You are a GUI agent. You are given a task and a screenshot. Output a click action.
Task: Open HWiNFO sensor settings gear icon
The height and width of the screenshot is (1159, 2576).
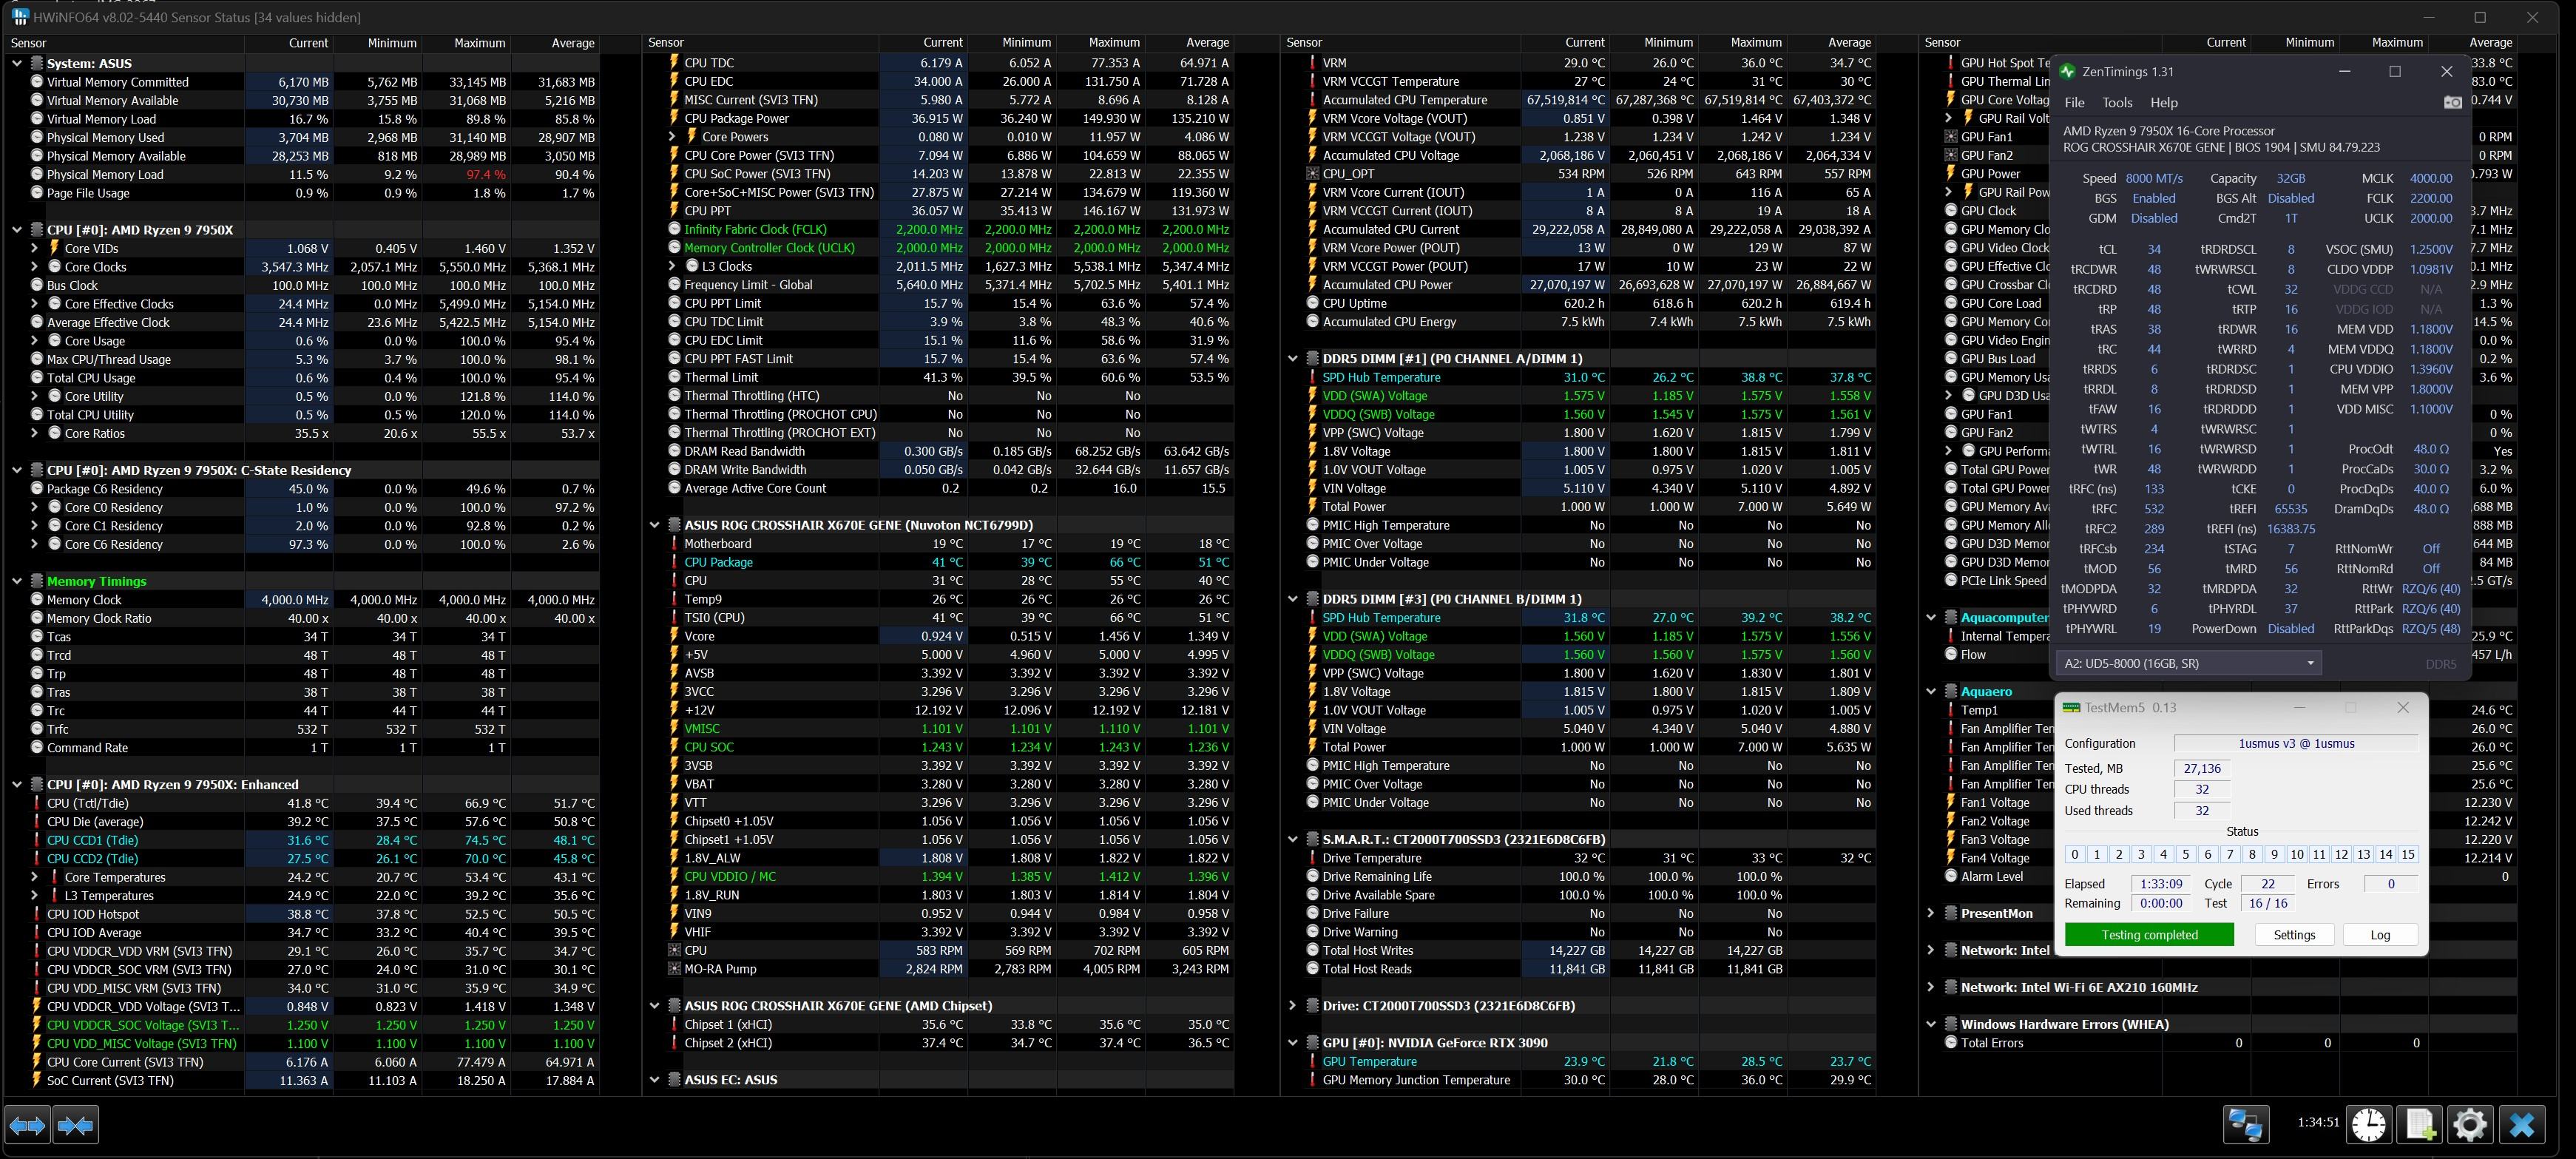tap(2470, 1125)
